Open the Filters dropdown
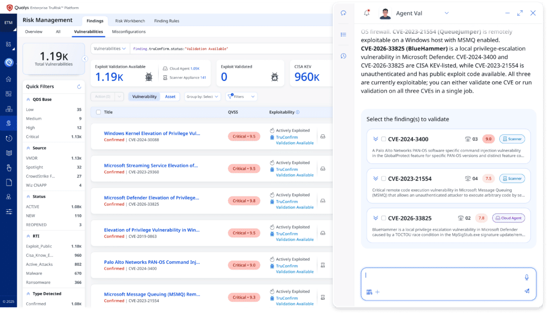 pyautogui.click(x=242, y=97)
